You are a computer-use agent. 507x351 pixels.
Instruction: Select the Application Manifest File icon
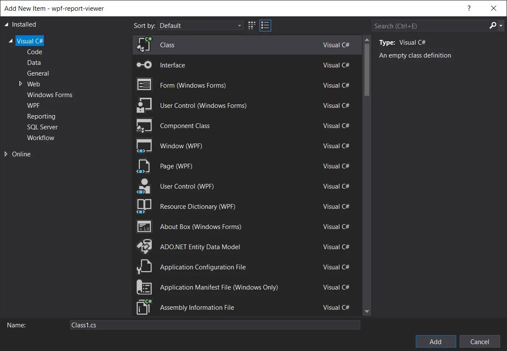coord(144,287)
